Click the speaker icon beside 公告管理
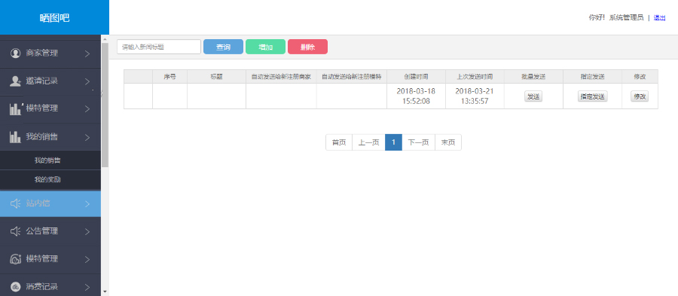Screen dimensions: 678x296 (x=15, y=231)
